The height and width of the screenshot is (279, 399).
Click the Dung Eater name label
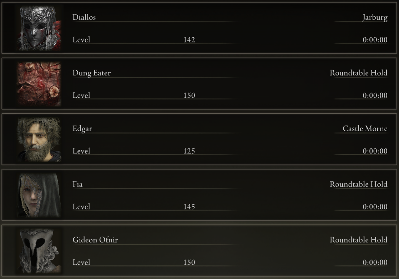click(x=91, y=73)
